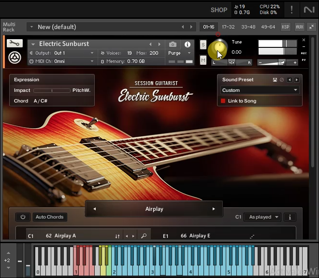The width and height of the screenshot is (319, 278).
Task: Select rack page 49-64
Action: pos(268,27)
